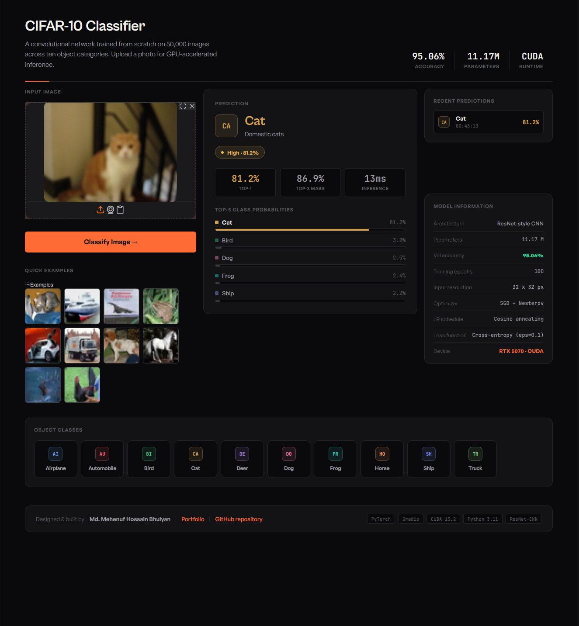Click the CA badge in Recent Predictions
The height and width of the screenshot is (626, 579).
[444, 122]
